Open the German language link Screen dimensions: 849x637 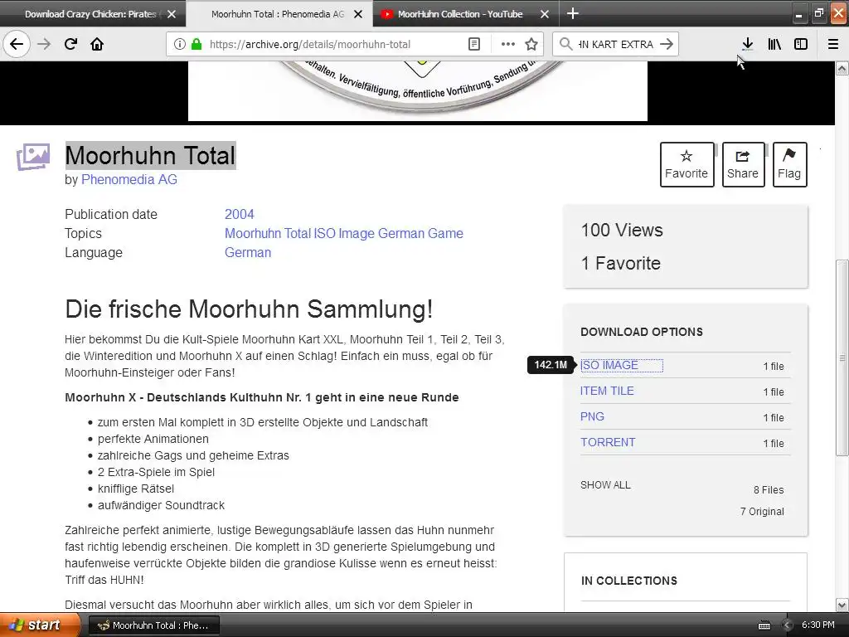[248, 252]
